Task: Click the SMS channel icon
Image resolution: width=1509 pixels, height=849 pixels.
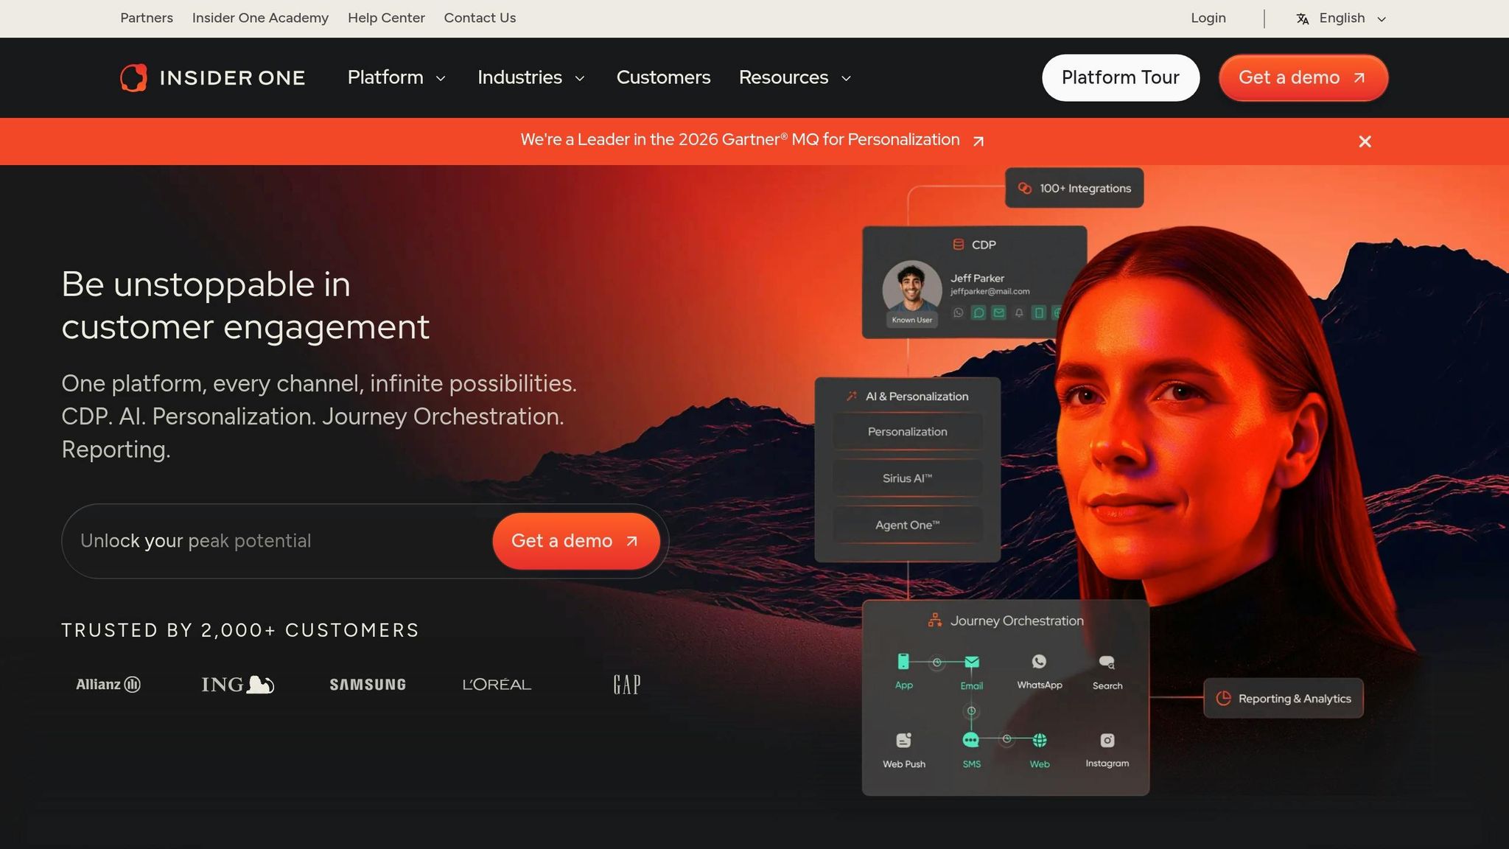Action: pos(971,740)
